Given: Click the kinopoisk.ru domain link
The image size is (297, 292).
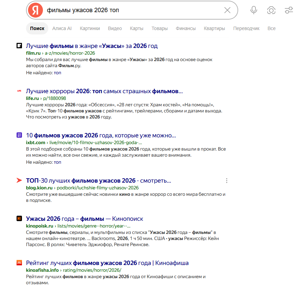Looking at the screenshot, I should (x=40, y=226).
